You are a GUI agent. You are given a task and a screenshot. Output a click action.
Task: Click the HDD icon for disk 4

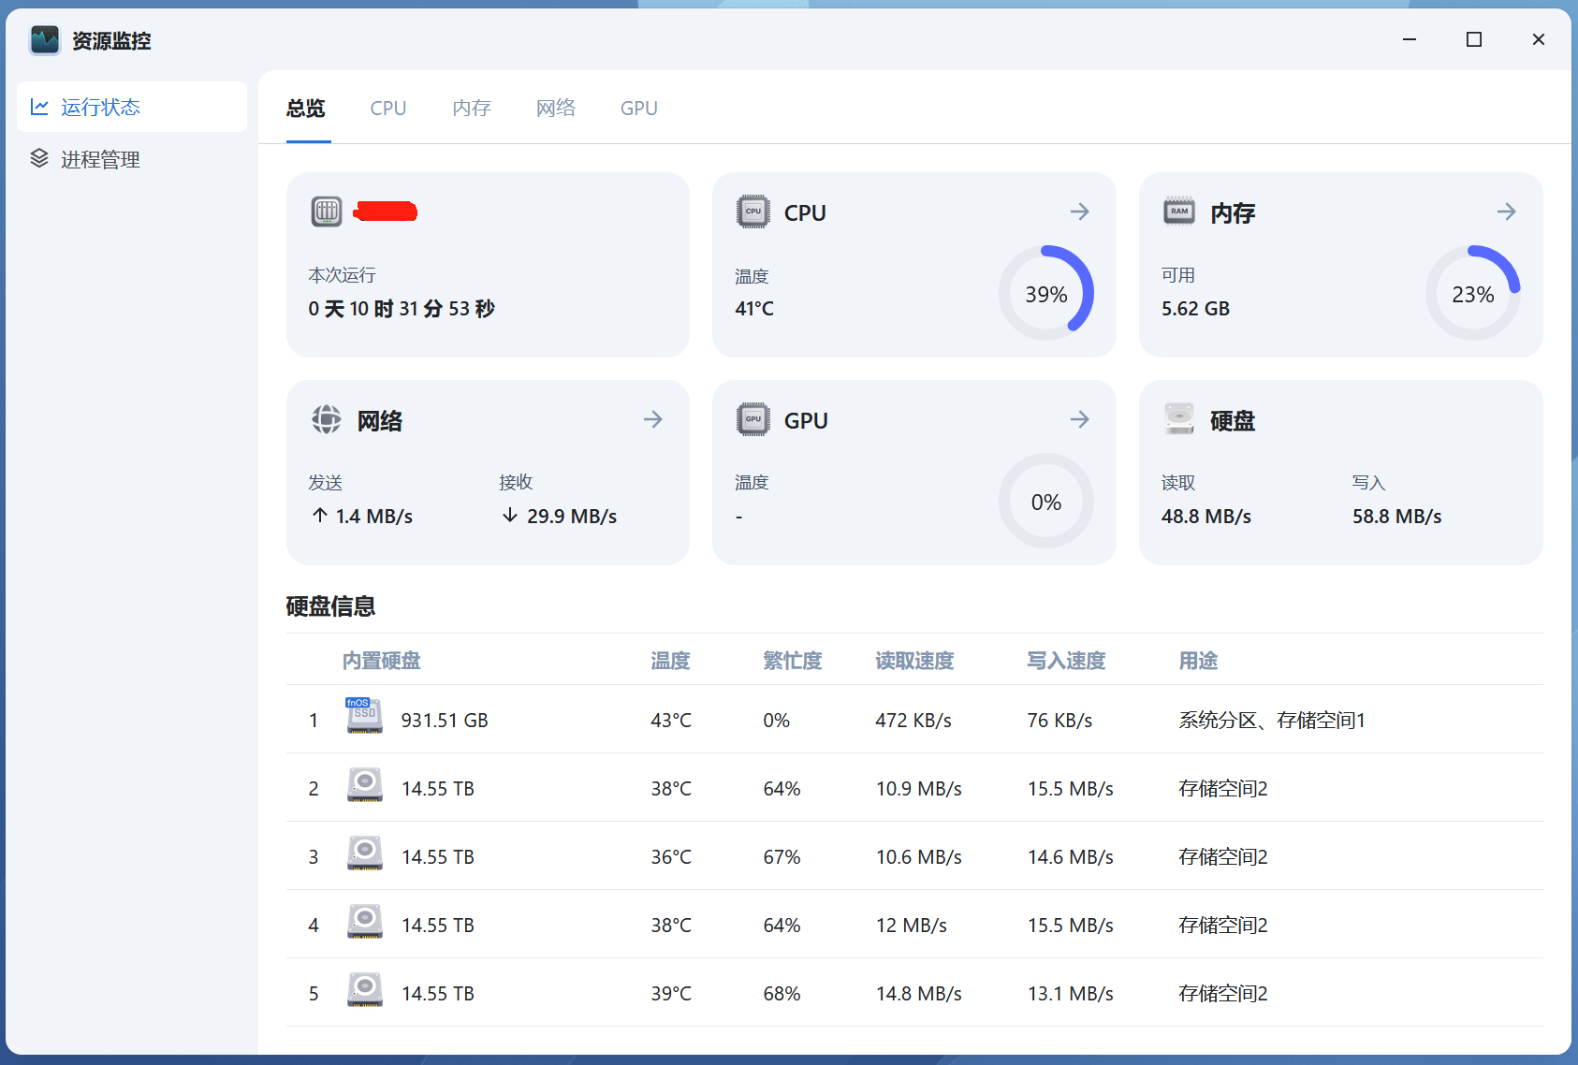365,922
